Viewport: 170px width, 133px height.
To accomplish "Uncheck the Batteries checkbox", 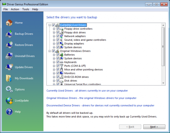I will 58,55.
